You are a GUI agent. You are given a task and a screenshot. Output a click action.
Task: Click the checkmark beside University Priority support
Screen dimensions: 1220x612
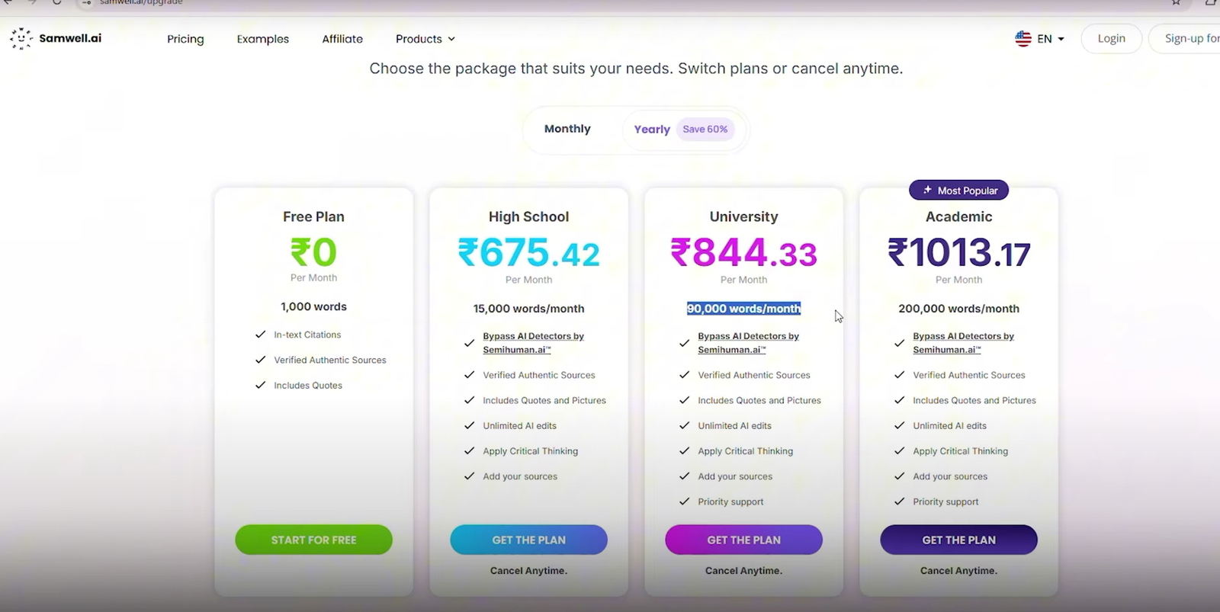pyautogui.click(x=684, y=501)
